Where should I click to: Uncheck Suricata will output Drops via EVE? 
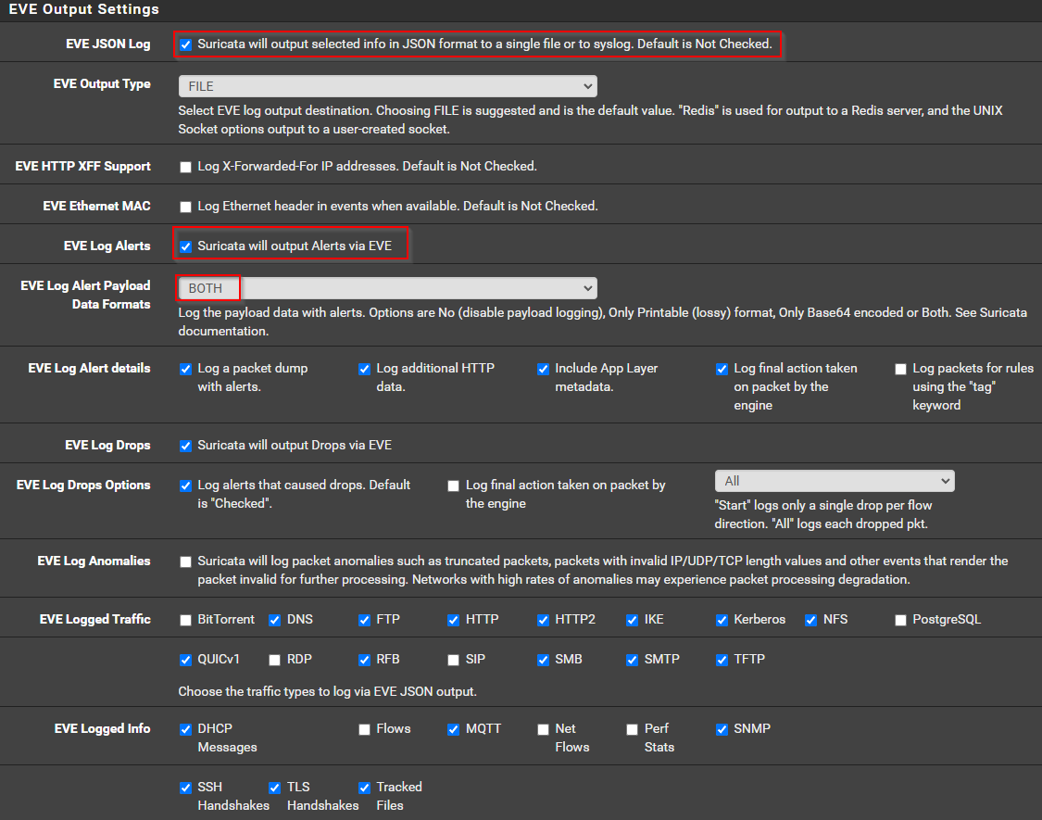186,445
